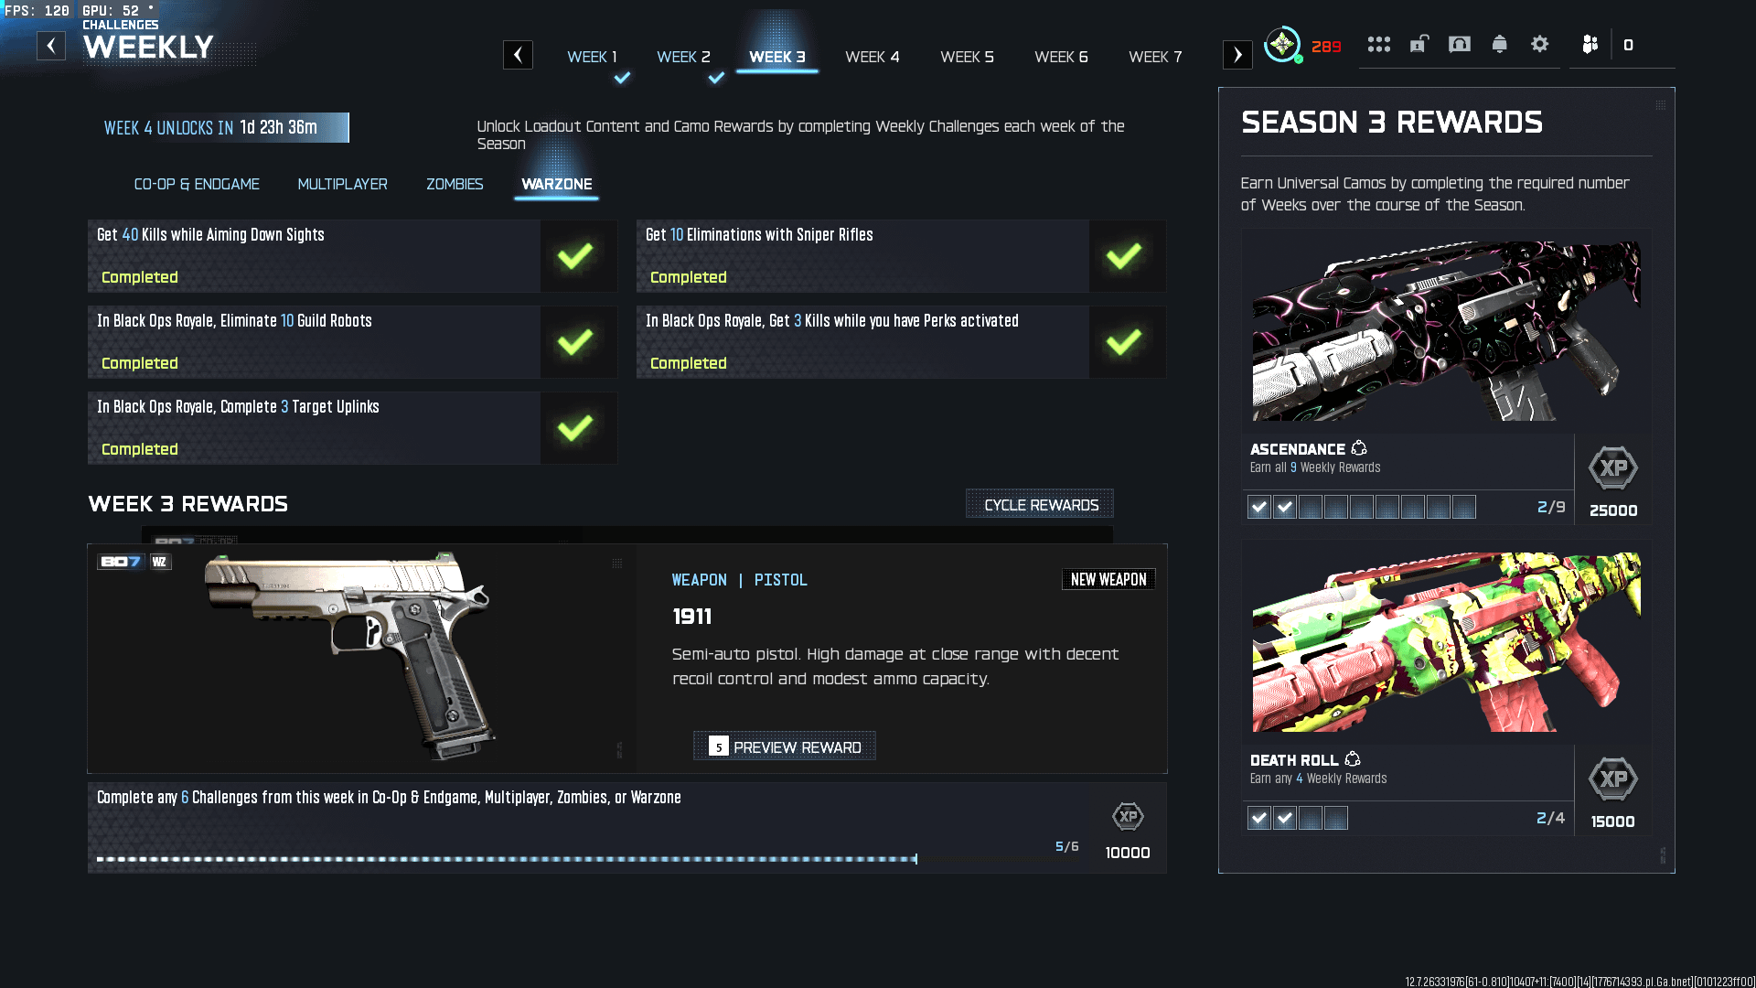
Task: Select the Ascendance camo thumbnail
Action: (x=1446, y=331)
